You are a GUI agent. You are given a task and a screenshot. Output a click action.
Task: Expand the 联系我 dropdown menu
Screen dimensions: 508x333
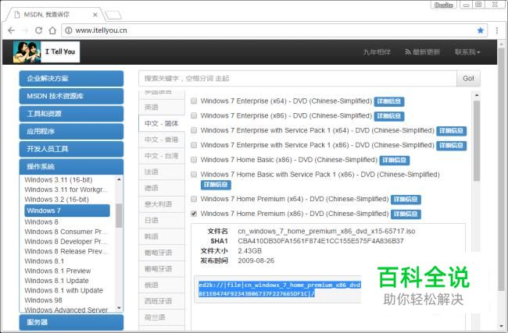tap(467, 52)
